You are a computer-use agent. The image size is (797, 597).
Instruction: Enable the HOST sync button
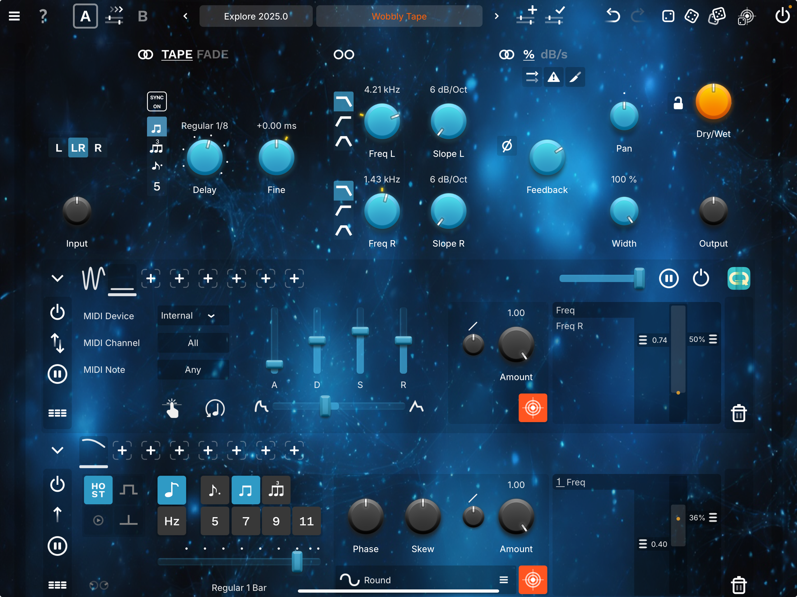click(x=98, y=490)
